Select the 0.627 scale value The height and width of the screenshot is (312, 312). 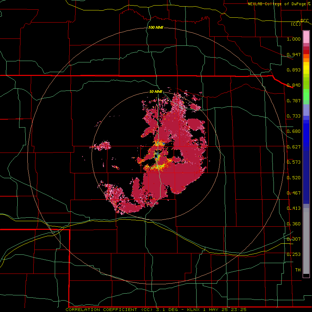click(294, 147)
